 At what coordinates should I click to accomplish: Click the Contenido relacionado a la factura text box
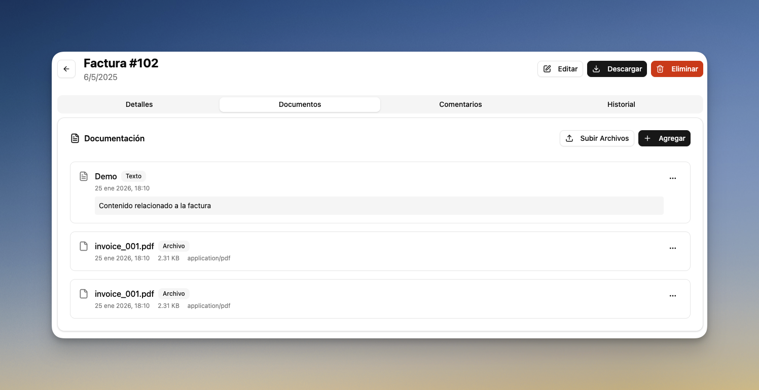379,206
